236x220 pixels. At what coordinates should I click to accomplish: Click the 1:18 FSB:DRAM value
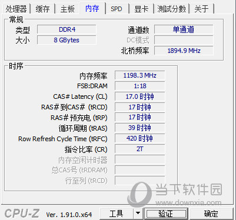[139, 86]
